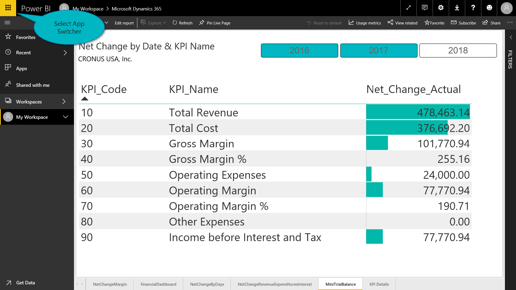
Task: Sort by the KPI_Code column header
Action: pos(104,89)
